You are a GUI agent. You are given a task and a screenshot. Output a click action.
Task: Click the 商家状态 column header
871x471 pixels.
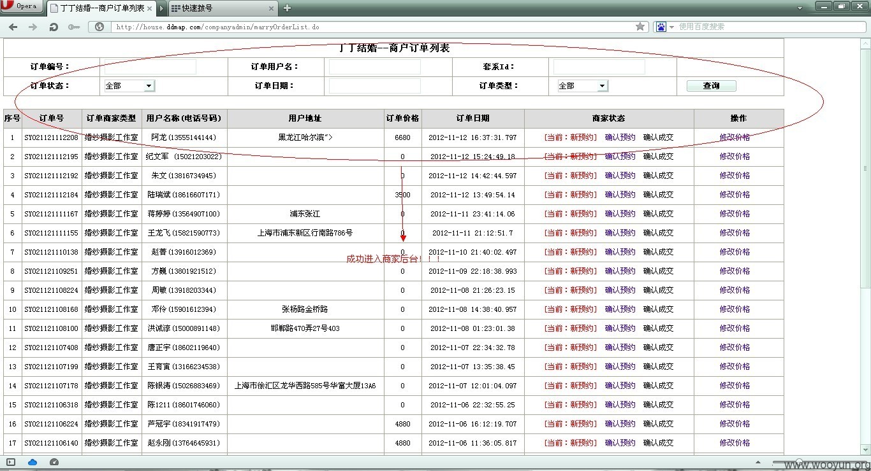click(608, 118)
